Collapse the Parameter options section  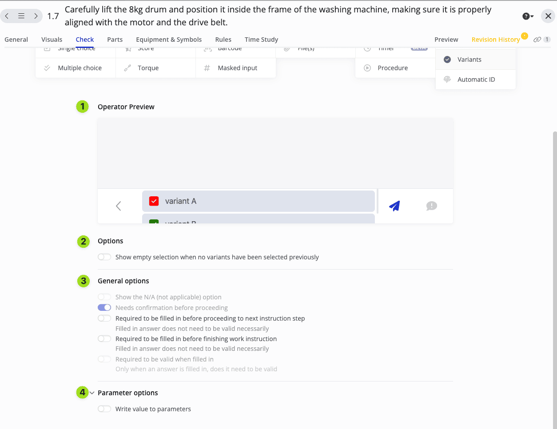click(92, 393)
